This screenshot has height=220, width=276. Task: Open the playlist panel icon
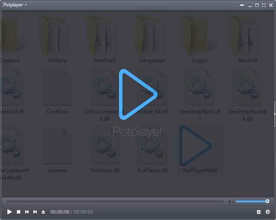[x=259, y=212]
